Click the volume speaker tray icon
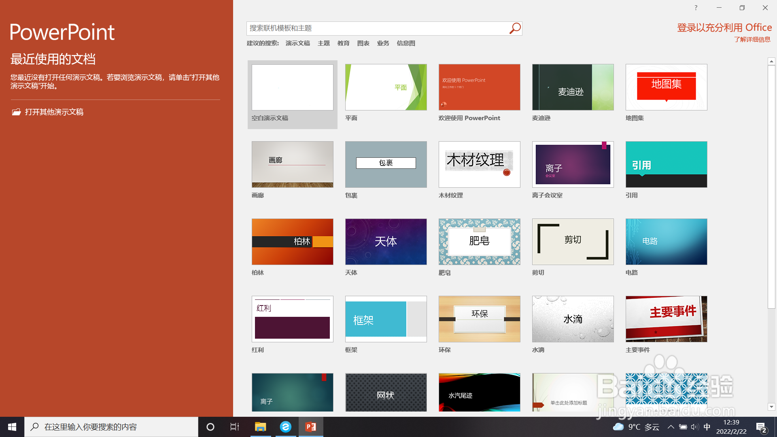Screen dimensions: 777x437 [x=695, y=427]
